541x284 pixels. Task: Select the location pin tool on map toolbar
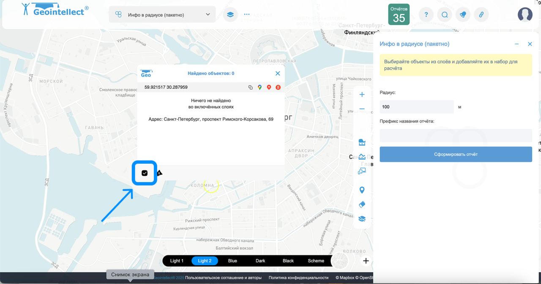coord(362,190)
